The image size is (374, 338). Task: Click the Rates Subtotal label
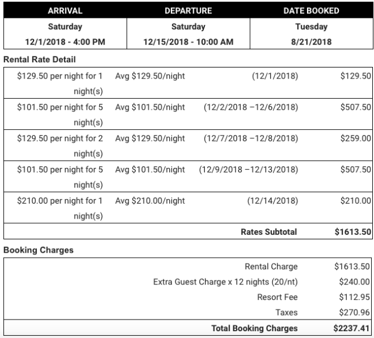tap(269, 232)
